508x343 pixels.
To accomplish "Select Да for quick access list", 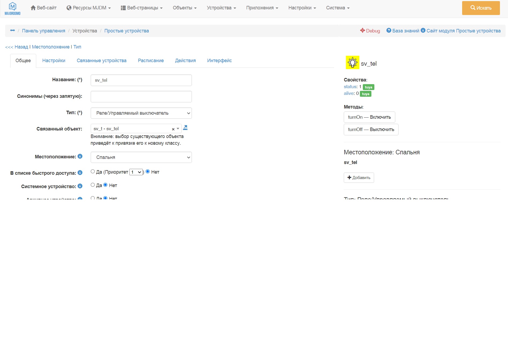I will [93, 171].
